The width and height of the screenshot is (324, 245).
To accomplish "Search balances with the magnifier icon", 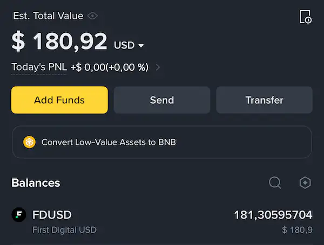I will tap(275, 183).
